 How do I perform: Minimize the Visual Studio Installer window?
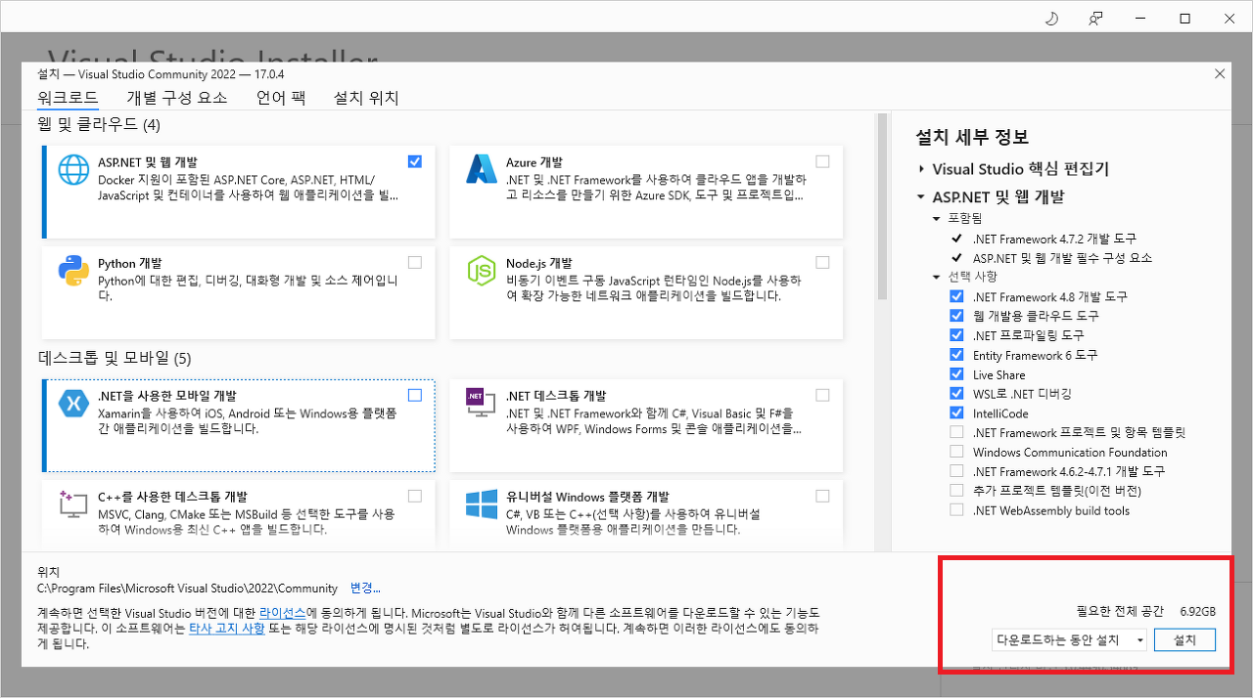[1140, 19]
